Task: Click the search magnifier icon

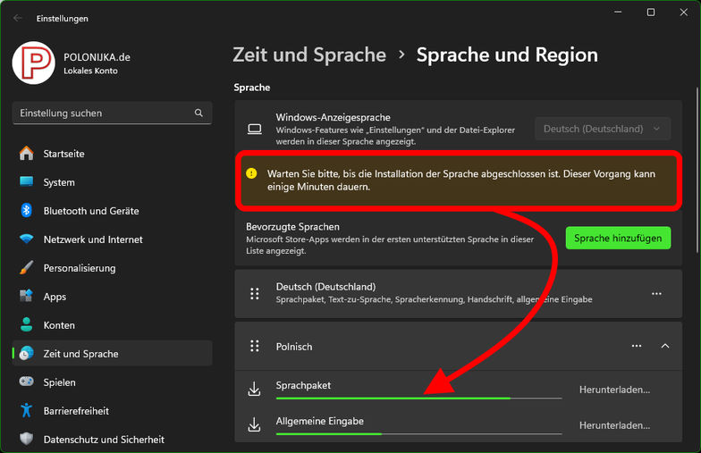Action: [198, 113]
